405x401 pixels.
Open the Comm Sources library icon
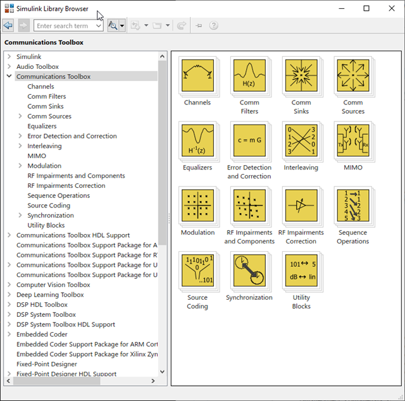pos(353,75)
